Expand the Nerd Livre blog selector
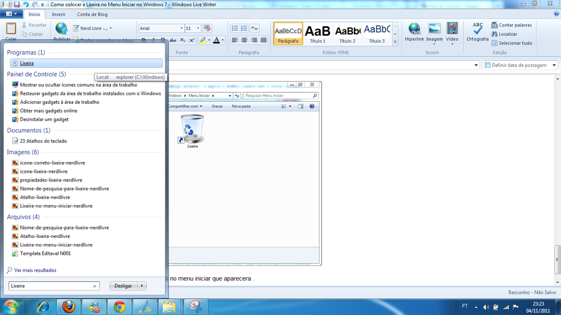561x315 pixels. (111, 28)
